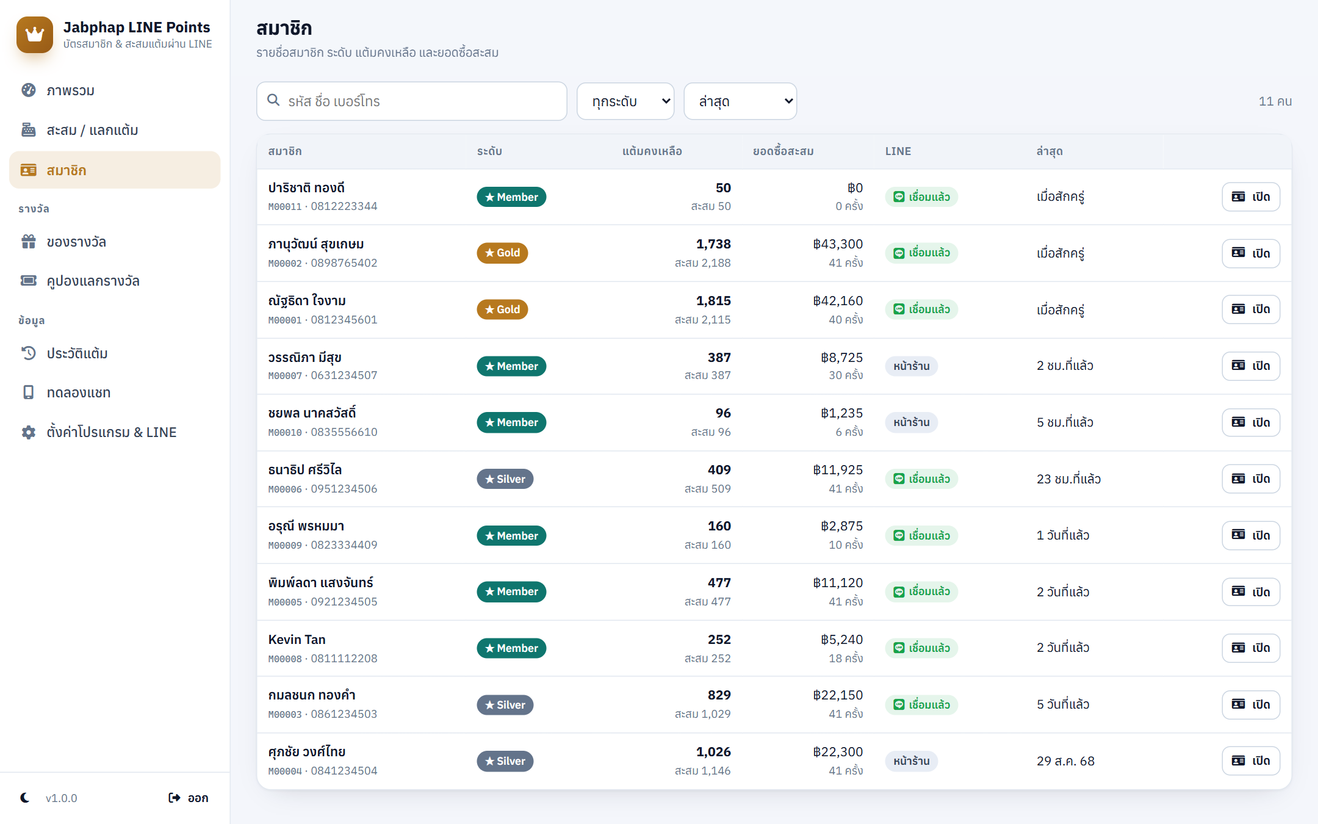This screenshot has width=1318, height=824.
Task: Focus the รหัส ชื่อ เบอร์โทร search field
Action: coord(412,101)
